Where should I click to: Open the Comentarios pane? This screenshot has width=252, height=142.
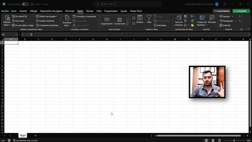222,11
